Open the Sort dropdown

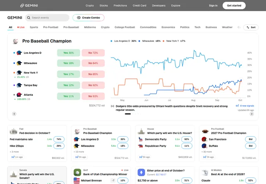pyautogui.click(x=251, y=27)
